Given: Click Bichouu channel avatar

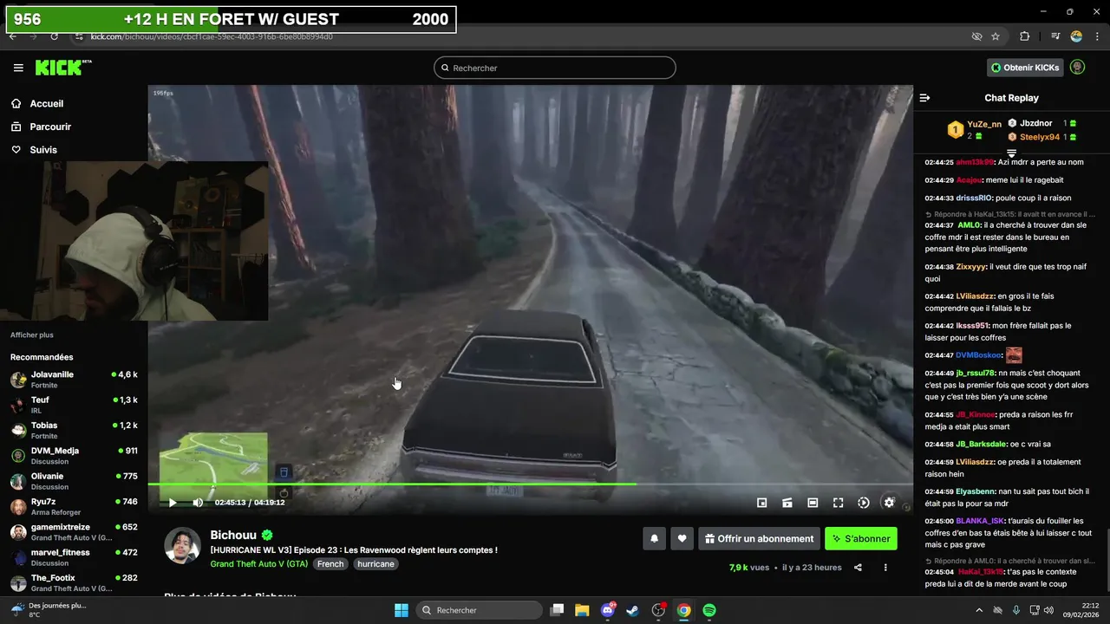Looking at the screenshot, I should (x=182, y=545).
